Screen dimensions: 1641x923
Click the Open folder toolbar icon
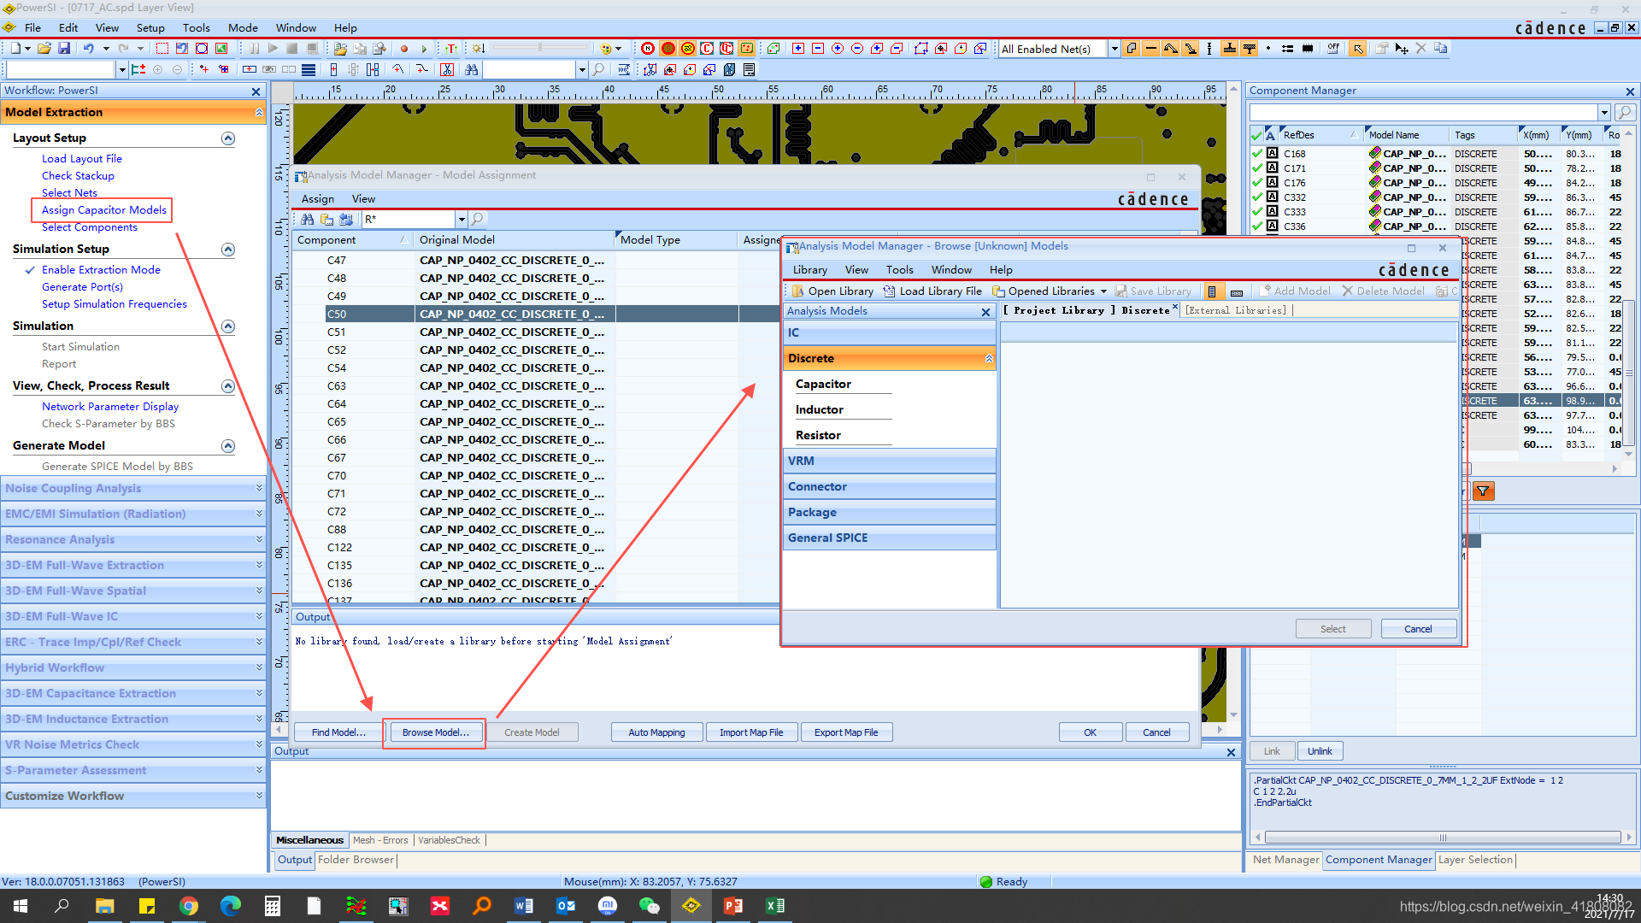[44, 49]
